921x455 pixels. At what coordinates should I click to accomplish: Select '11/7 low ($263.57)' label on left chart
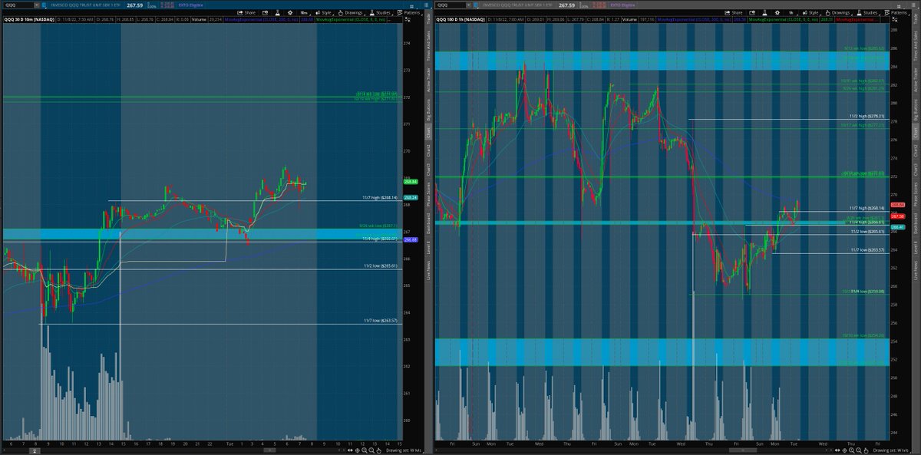pyautogui.click(x=380, y=321)
